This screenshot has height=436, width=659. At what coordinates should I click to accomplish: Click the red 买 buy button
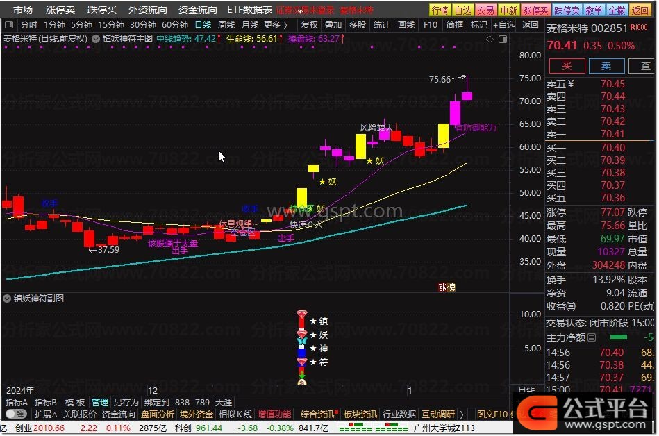[567, 66]
